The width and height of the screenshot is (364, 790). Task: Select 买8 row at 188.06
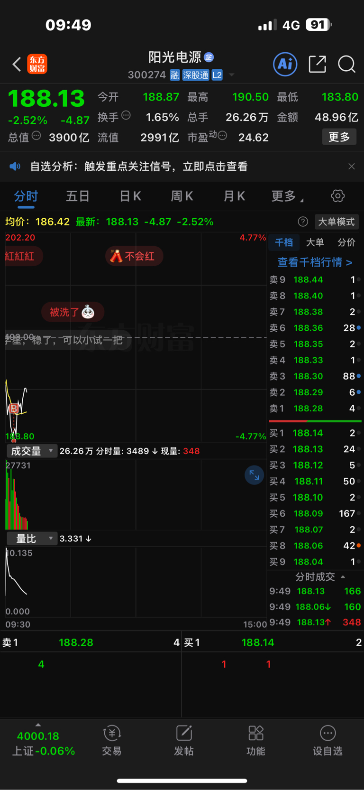click(315, 546)
